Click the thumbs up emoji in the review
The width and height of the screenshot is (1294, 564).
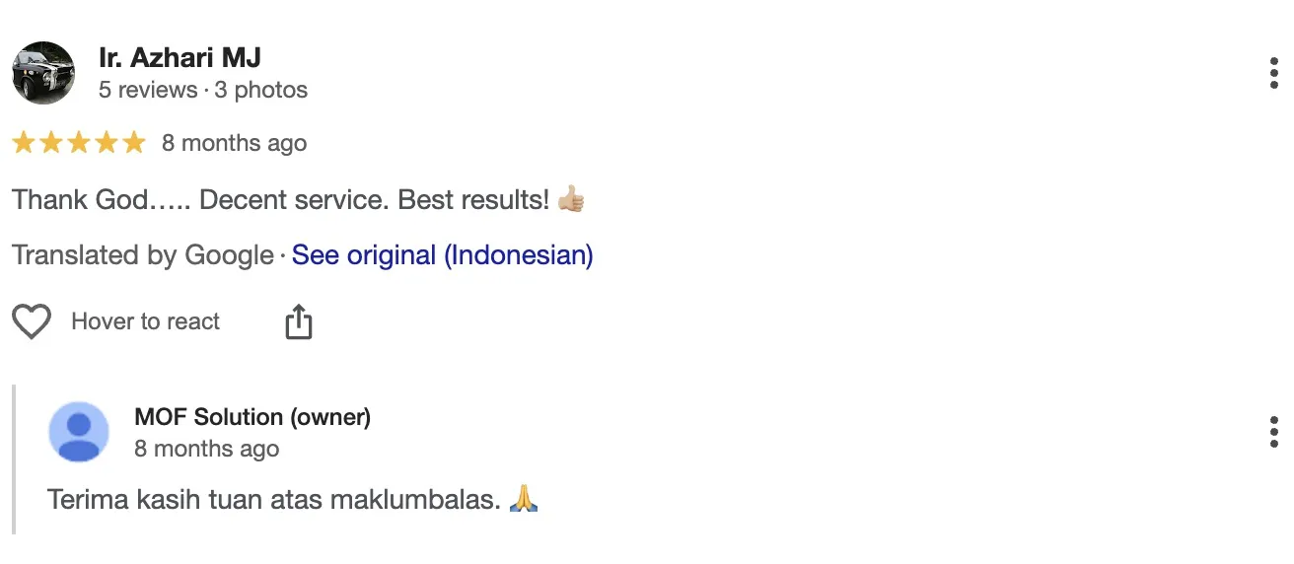571,200
